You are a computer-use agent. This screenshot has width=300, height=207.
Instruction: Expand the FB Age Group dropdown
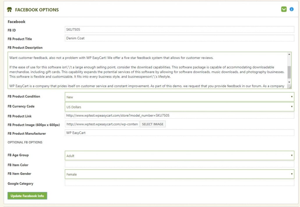179,156
